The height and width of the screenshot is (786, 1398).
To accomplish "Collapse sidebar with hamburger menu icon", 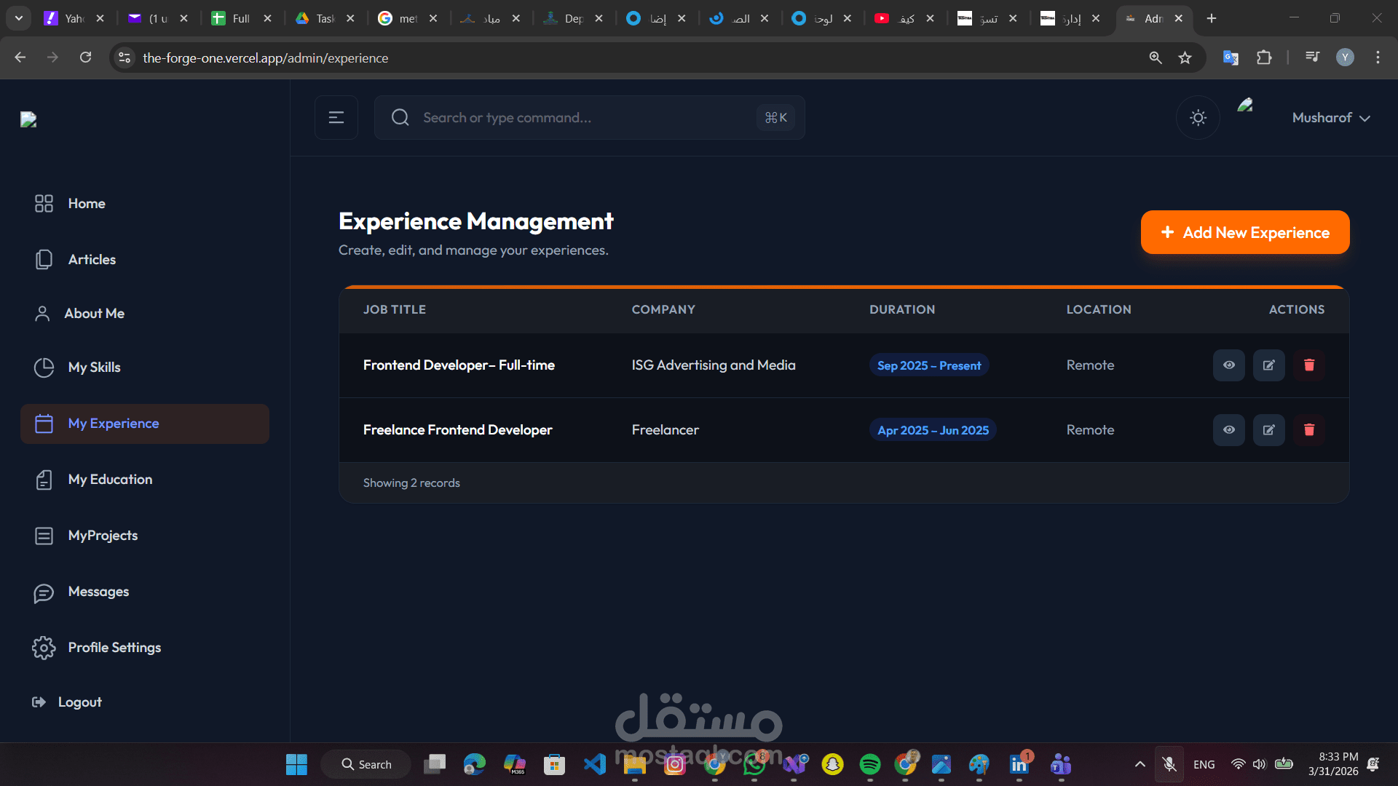I will point(336,118).
